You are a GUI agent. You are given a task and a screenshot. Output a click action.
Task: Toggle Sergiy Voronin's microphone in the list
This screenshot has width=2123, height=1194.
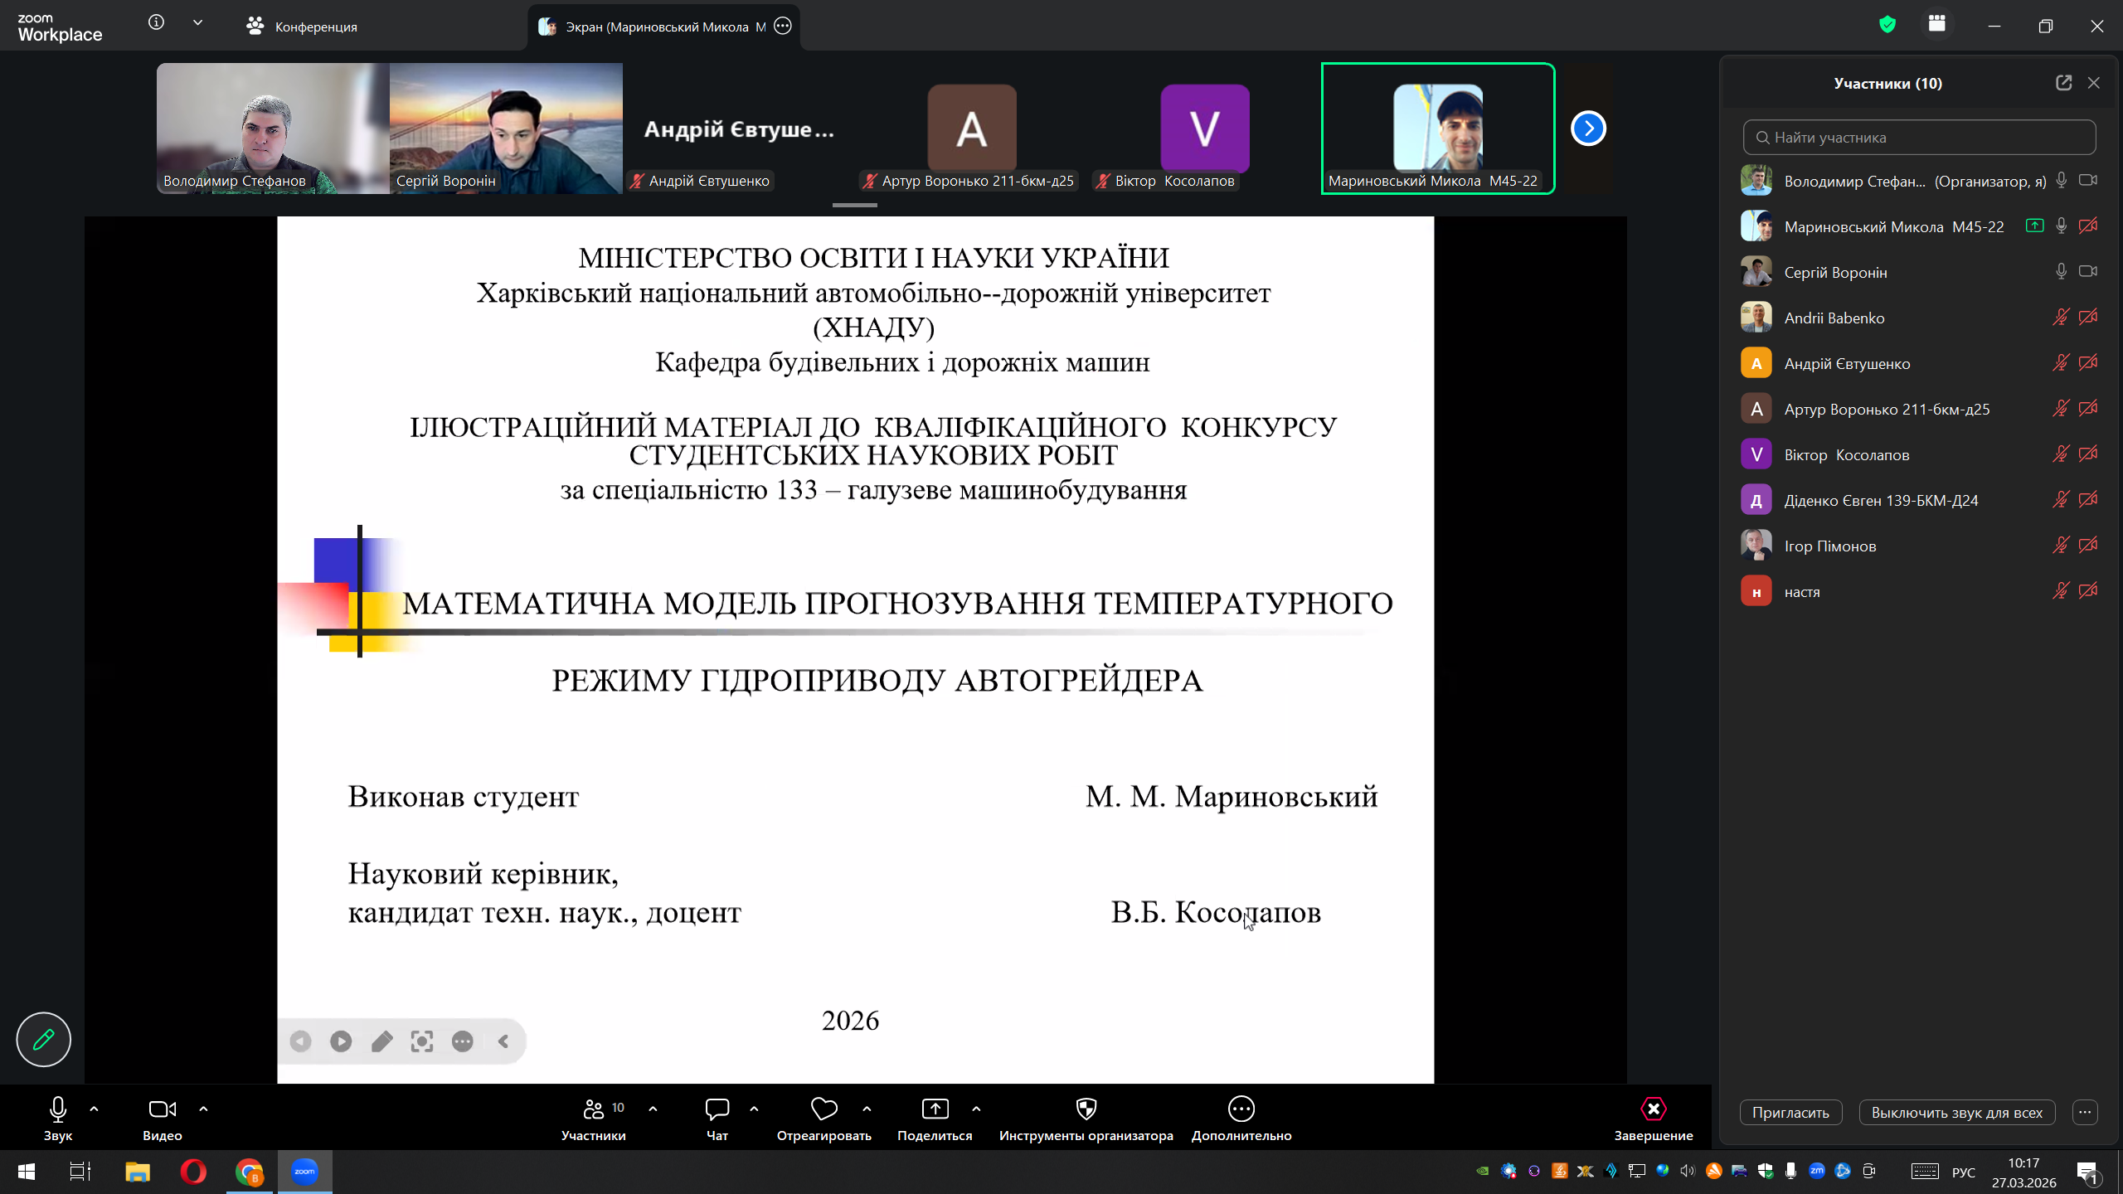pyautogui.click(x=2061, y=272)
